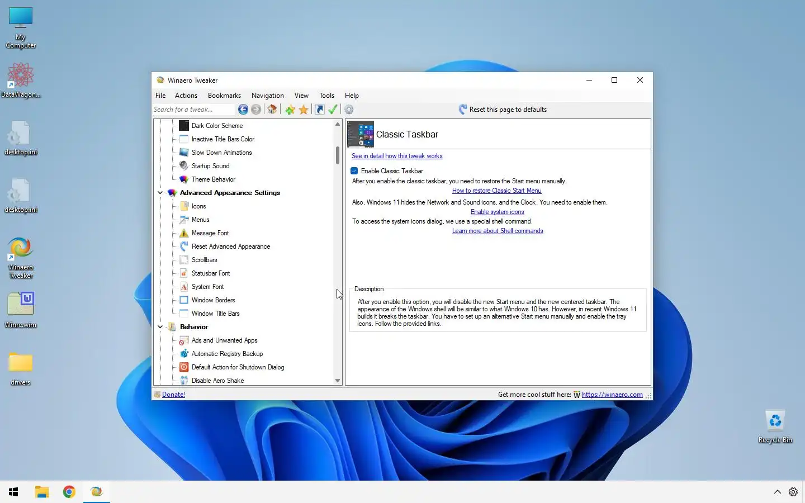Click the taskbar settings gear icon
This screenshot has width=805, height=503.
click(x=793, y=492)
